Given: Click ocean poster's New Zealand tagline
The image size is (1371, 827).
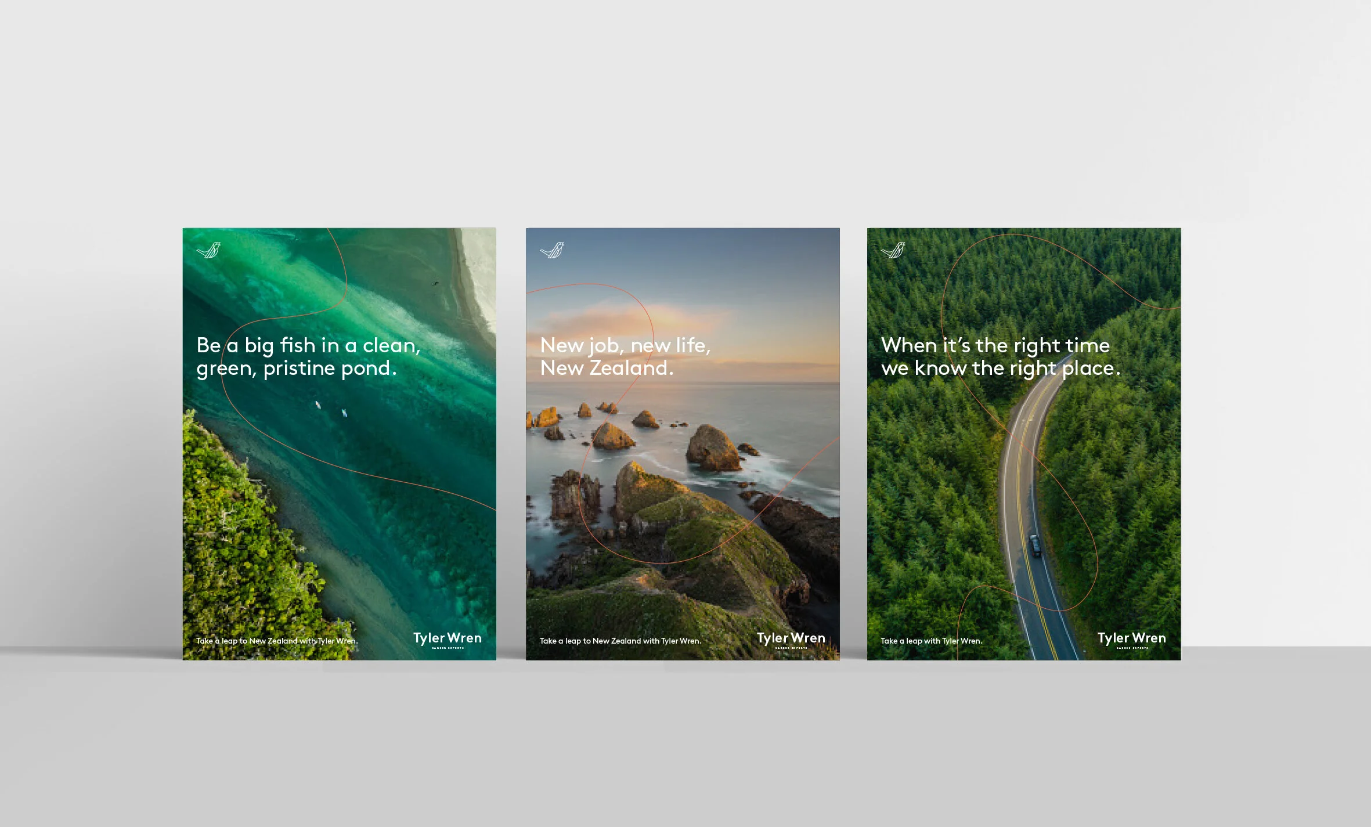Looking at the screenshot, I should (276, 641).
